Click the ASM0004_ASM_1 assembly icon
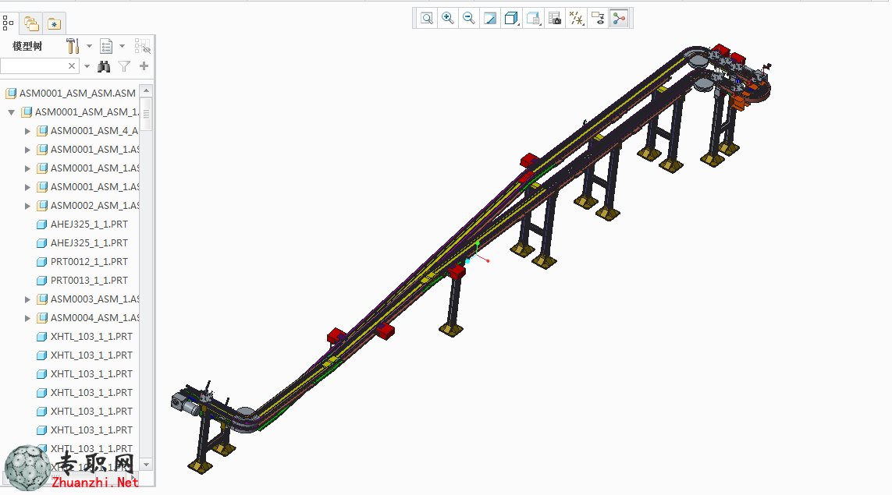 click(41, 318)
